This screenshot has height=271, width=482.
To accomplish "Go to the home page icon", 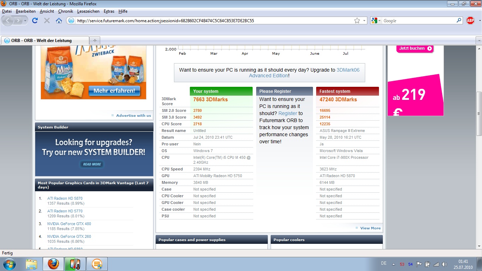I will point(59,20).
